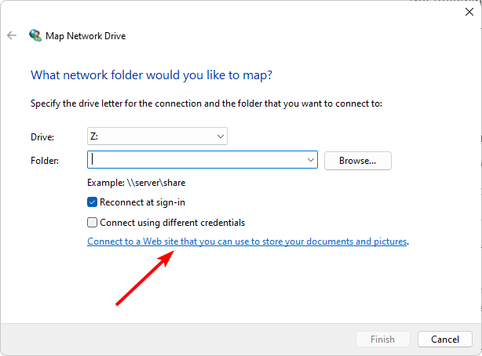This screenshot has height=356, width=482.
Task: Click inside the Folder path text field
Action: point(197,160)
